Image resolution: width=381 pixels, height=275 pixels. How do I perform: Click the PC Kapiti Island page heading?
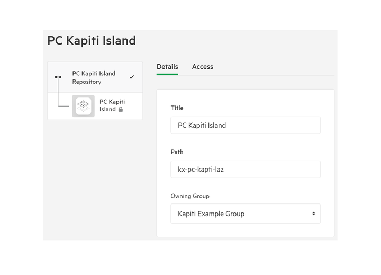pos(92,41)
